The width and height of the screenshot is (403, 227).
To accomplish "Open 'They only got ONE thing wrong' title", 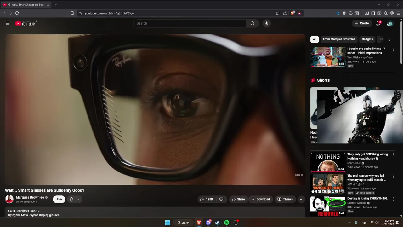I will pyautogui.click(x=368, y=156).
